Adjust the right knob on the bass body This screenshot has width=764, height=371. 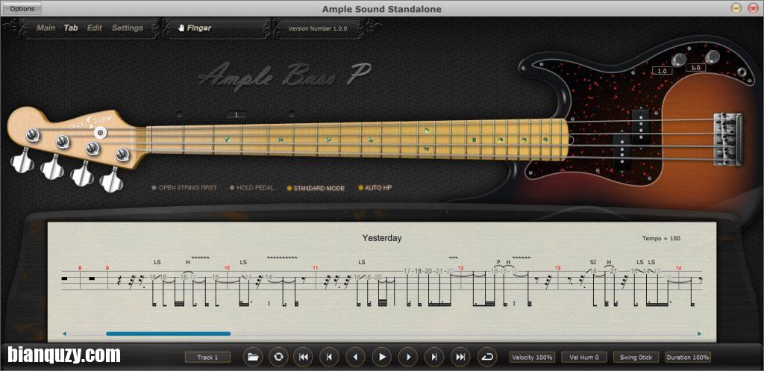click(x=712, y=57)
